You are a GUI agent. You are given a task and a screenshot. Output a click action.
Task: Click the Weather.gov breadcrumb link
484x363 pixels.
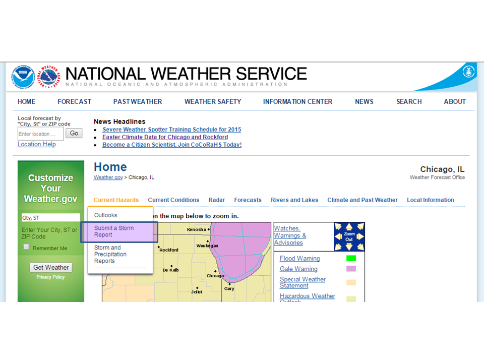tap(108, 177)
